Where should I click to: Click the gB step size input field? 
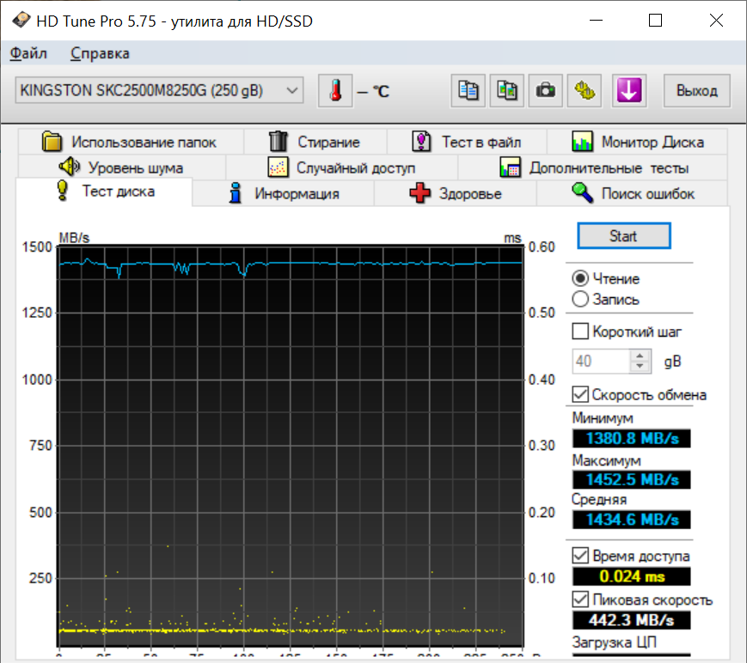pyautogui.click(x=600, y=362)
